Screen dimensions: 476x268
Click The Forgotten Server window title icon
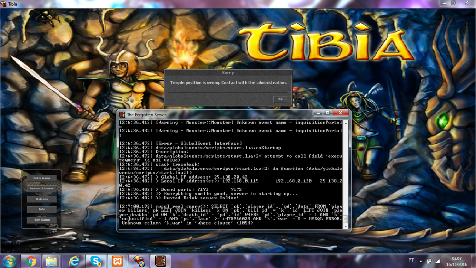[122, 115]
